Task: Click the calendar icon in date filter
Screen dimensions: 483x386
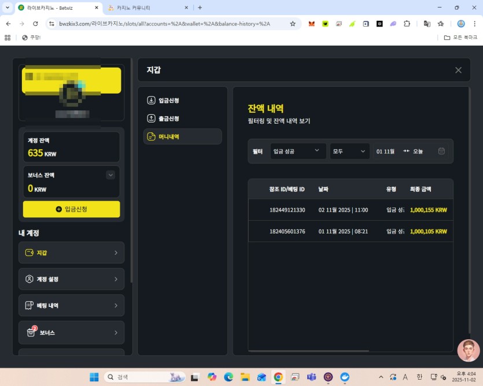Action: tap(441, 151)
